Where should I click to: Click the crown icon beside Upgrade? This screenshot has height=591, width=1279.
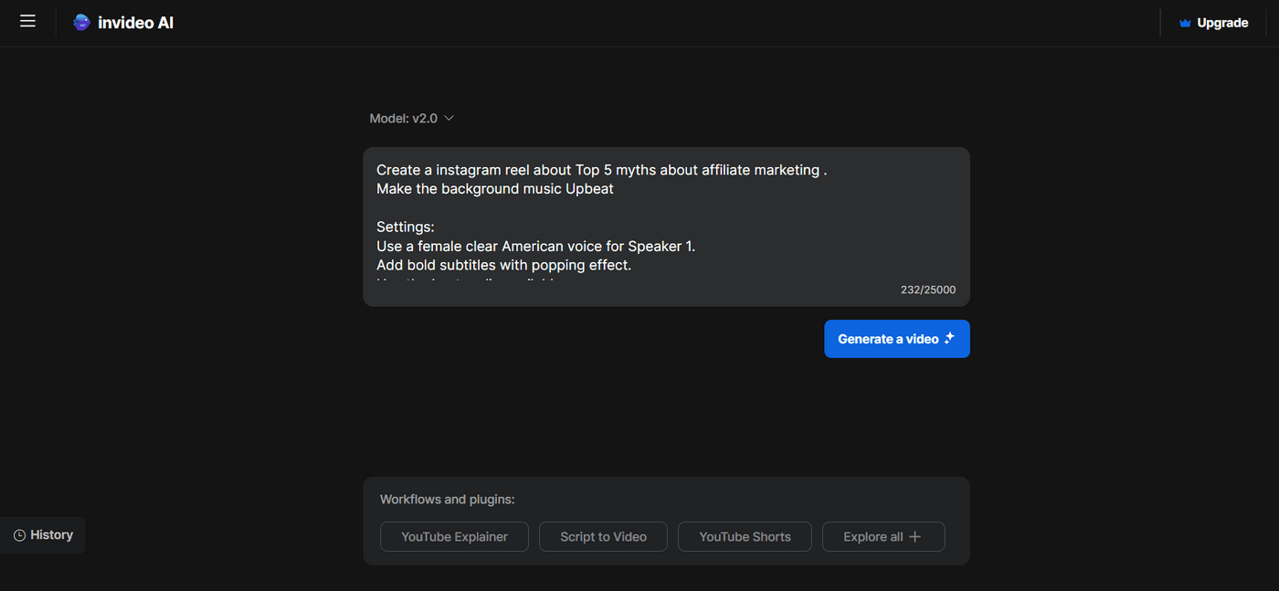[x=1185, y=22]
